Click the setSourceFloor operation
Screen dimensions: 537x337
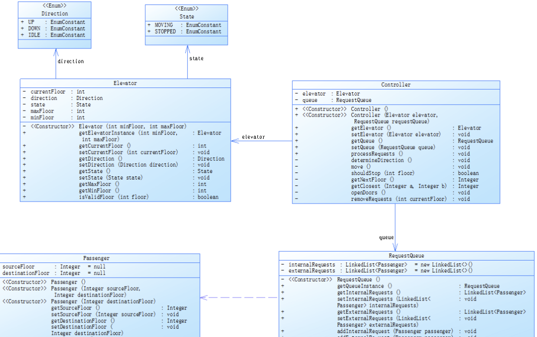tap(115, 314)
